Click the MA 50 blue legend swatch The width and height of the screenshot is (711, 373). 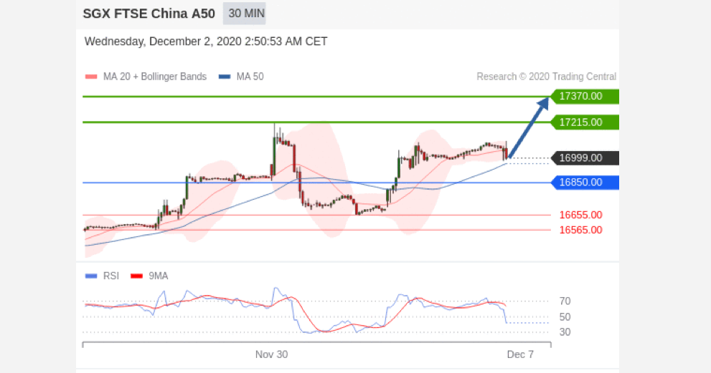coord(225,77)
